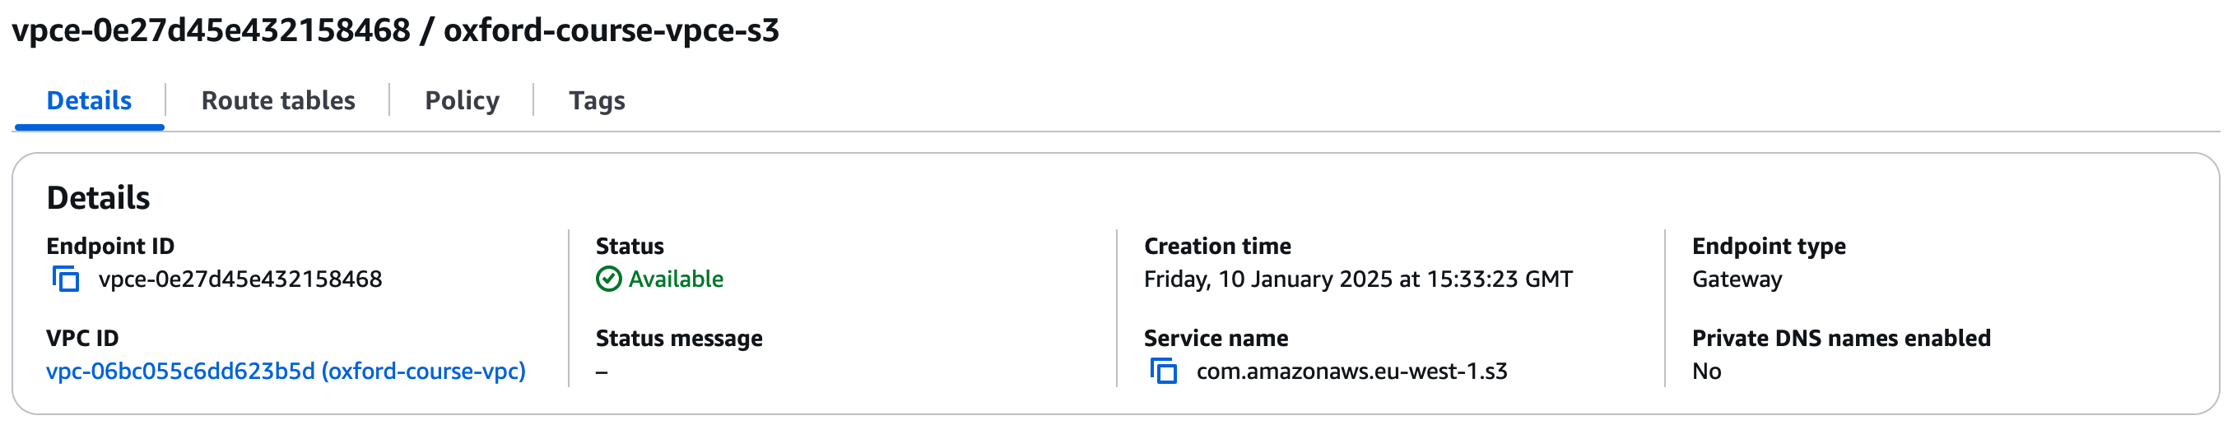Image resolution: width=2237 pixels, height=434 pixels.
Task: Open the oxford-course-vpc VPC ID link
Action: [x=286, y=372]
